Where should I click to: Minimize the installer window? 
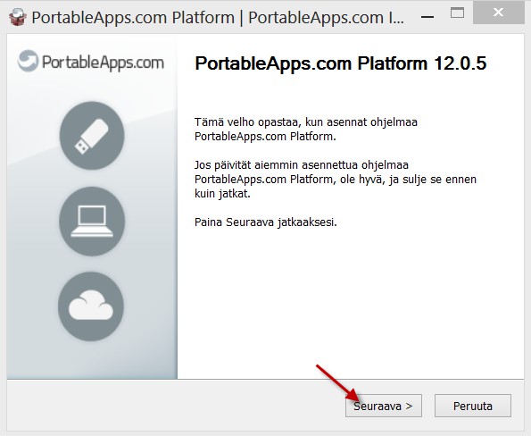427,15
